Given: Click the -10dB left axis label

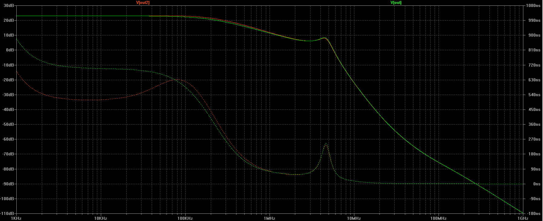Looking at the screenshot, I should click(8, 65).
